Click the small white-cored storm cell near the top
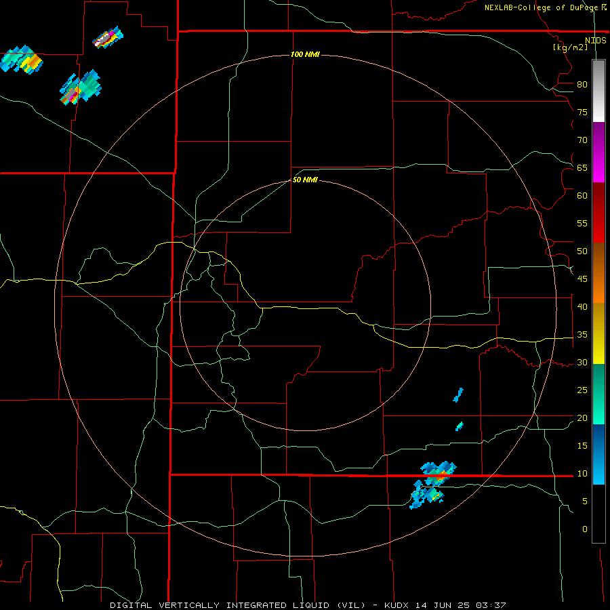The height and width of the screenshot is (610, 610). tap(108, 37)
